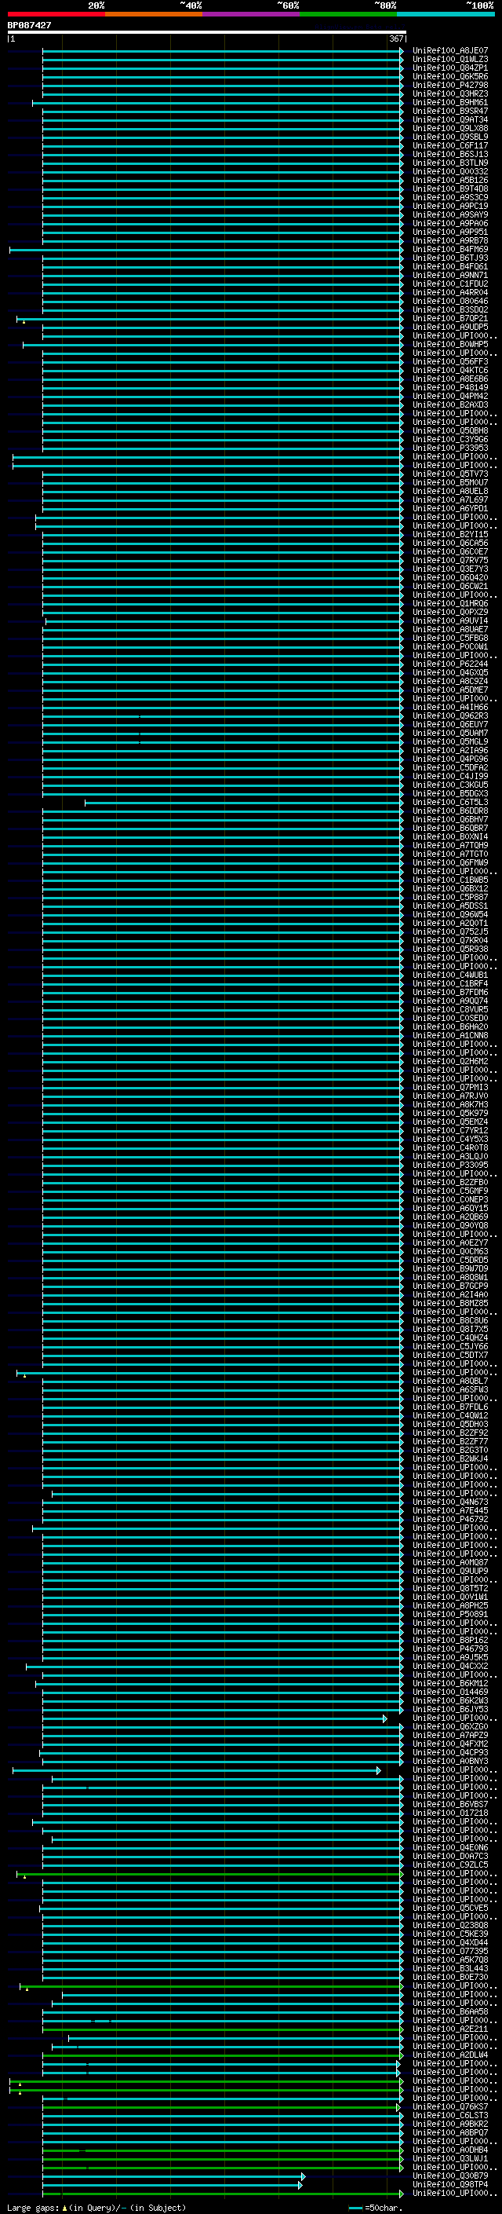Select label UniRef100_P46792

450,1520
